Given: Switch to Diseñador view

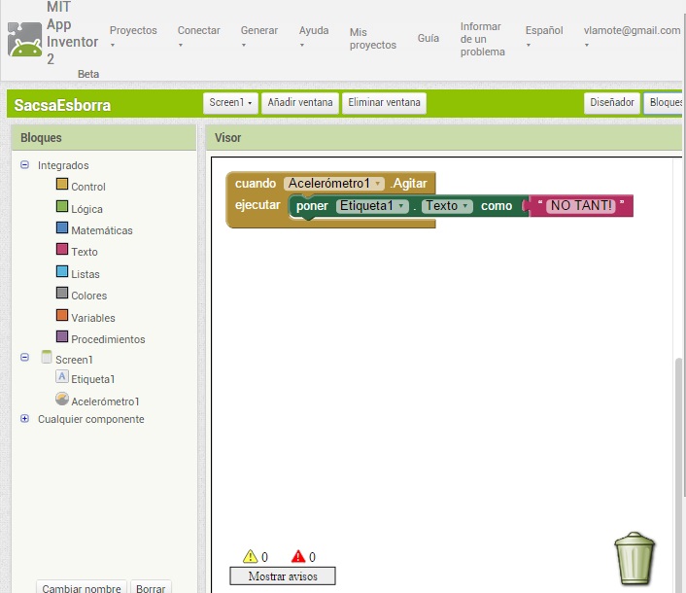Looking at the screenshot, I should click(x=611, y=103).
